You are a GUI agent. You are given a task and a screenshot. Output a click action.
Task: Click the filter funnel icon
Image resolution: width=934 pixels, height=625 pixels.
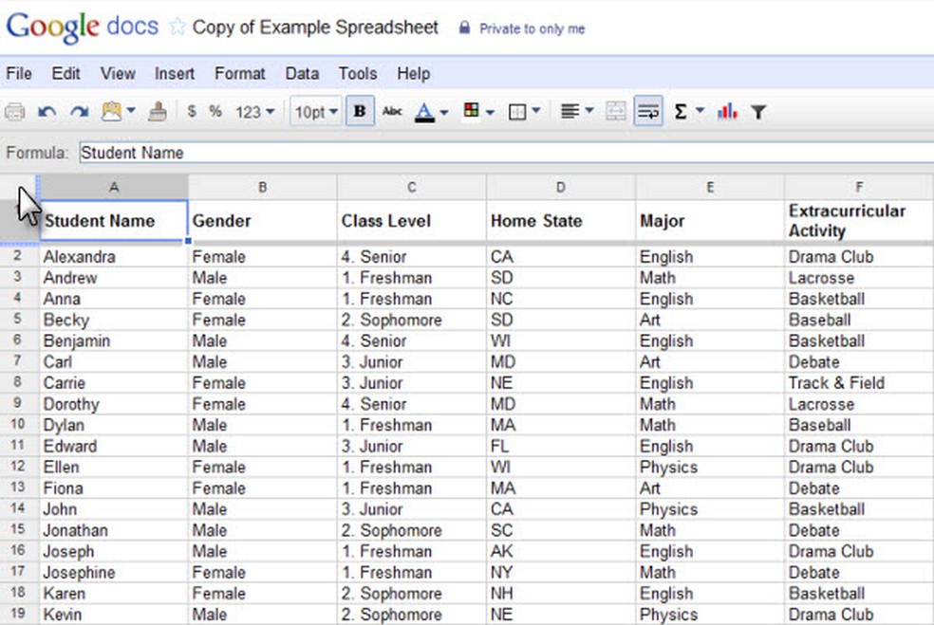758,112
